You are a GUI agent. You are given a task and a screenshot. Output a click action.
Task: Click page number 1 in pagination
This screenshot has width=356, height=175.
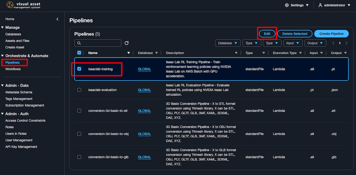[340, 43]
